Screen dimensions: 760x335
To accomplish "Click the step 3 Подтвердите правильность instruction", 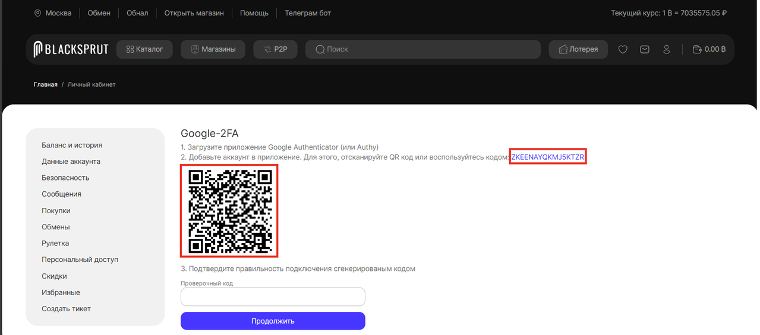I will coord(298,268).
